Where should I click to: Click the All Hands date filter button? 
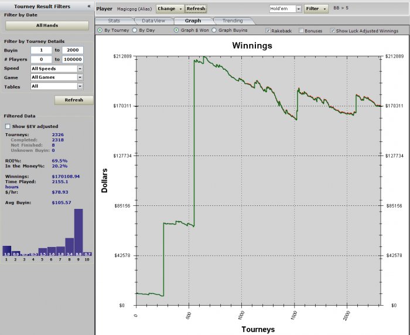(x=47, y=26)
